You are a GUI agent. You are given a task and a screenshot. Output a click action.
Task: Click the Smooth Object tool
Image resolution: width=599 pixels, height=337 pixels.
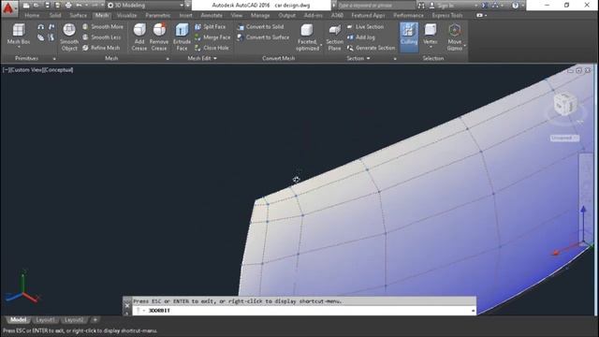(69, 37)
